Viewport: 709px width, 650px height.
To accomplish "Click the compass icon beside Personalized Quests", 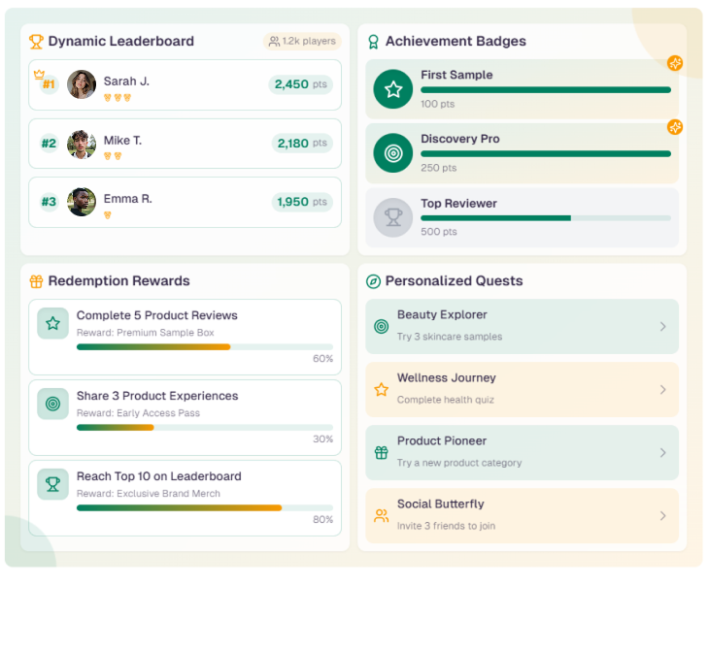I will coord(373,281).
